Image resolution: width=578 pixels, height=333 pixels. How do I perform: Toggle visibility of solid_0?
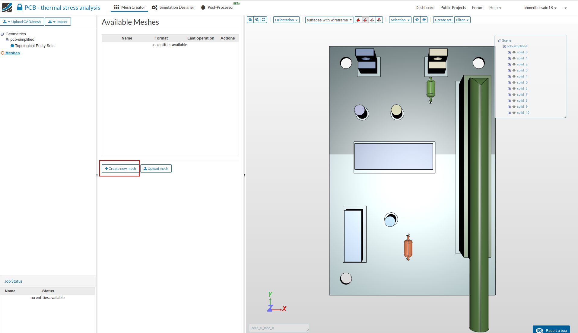click(x=514, y=52)
